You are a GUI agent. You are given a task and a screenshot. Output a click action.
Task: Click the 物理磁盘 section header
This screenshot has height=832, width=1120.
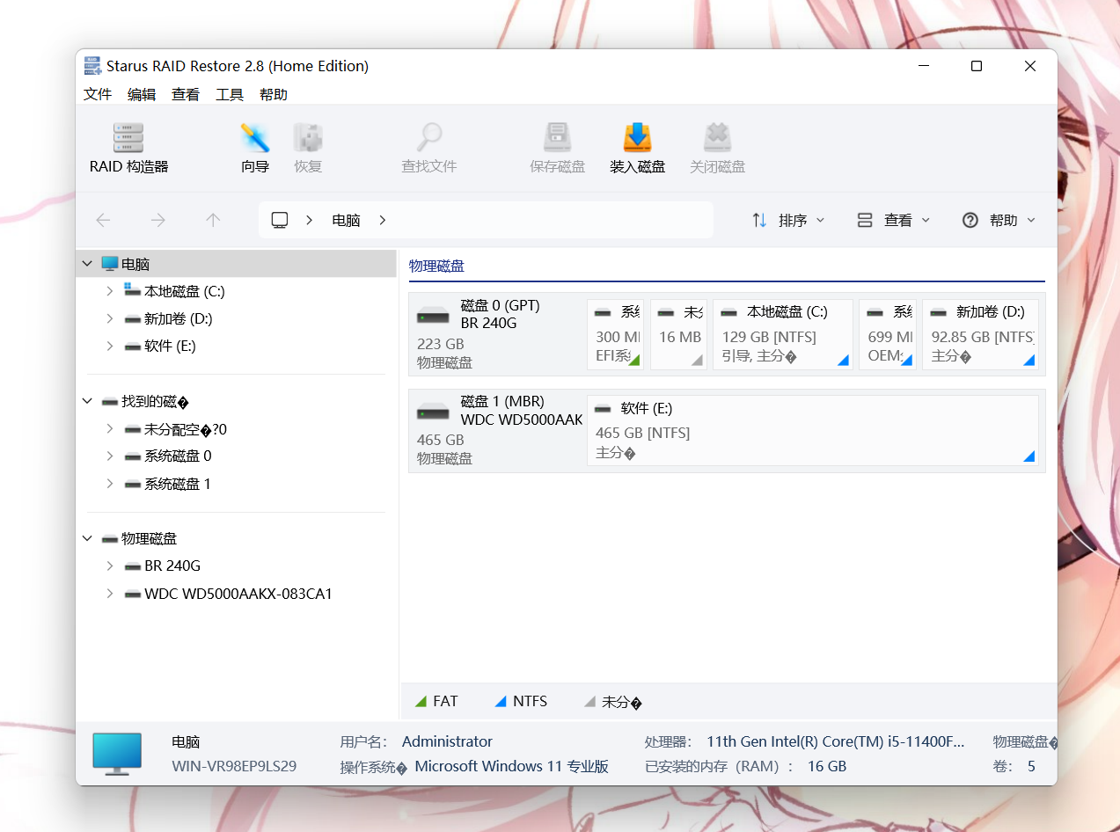coord(436,266)
